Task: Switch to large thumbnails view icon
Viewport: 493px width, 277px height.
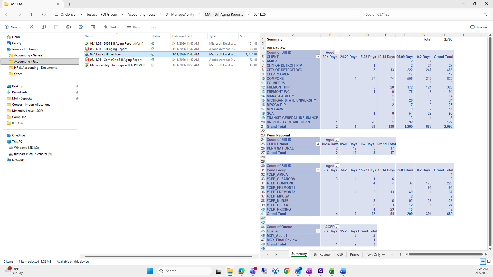Action: point(489,262)
